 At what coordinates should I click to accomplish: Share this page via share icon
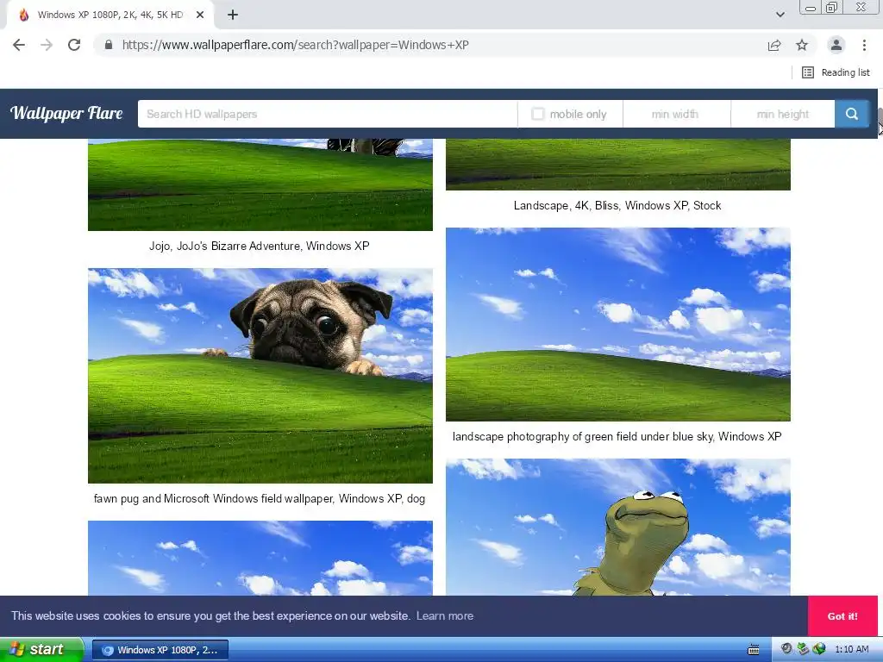774,45
